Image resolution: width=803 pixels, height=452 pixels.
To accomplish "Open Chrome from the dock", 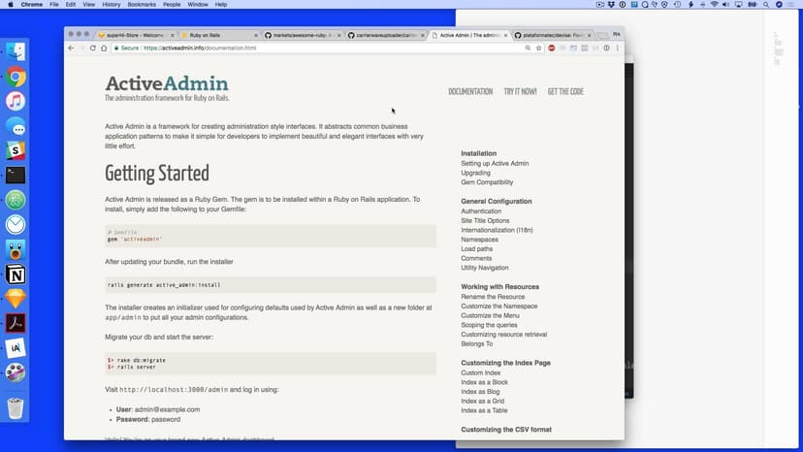I will pos(16,78).
